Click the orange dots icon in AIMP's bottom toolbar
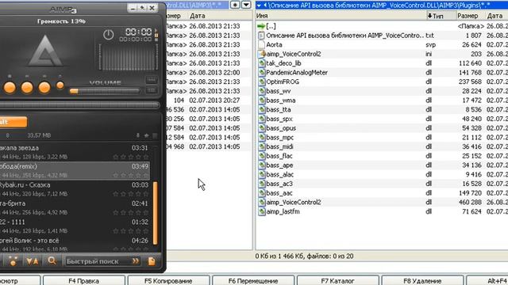This screenshot has width=508, height=285. pyautogui.click(x=13, y=261)
